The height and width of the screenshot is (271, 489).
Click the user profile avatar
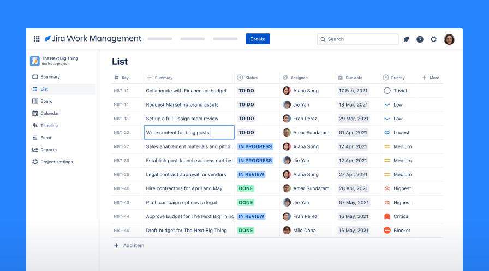(x=449, y=39)
